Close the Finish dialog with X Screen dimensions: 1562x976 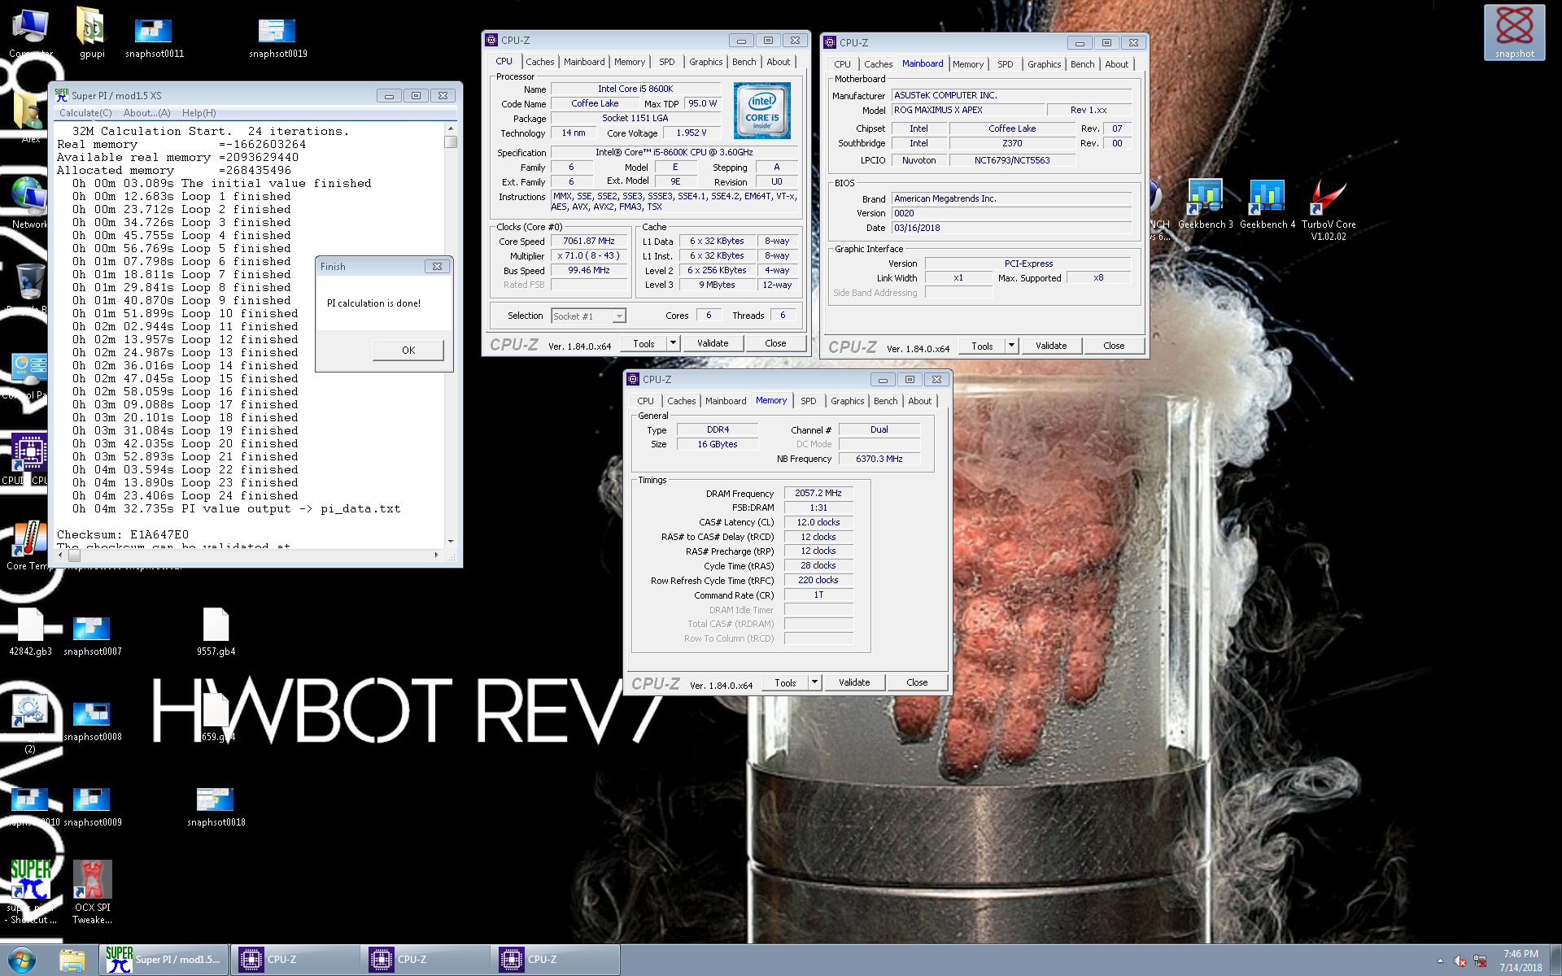pyautogui.click(x=437, y=267)
